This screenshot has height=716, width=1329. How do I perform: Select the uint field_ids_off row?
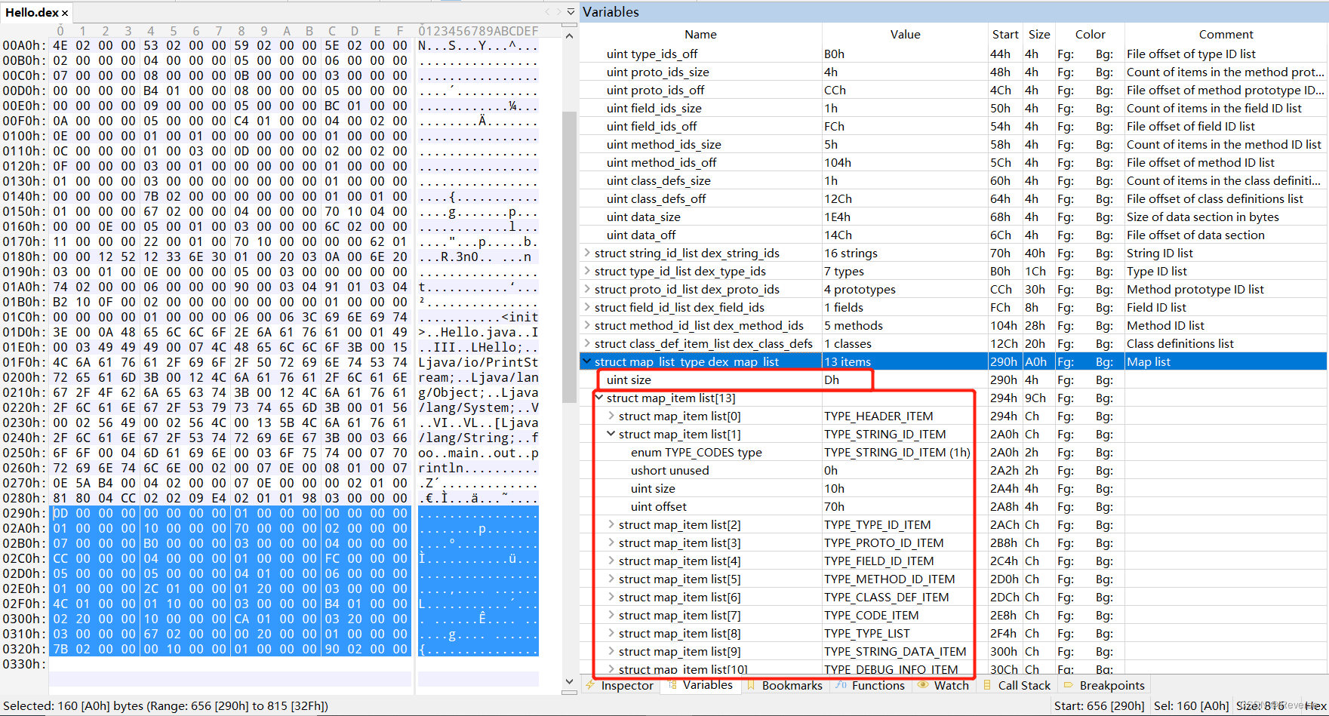click(x=953, y=126)
